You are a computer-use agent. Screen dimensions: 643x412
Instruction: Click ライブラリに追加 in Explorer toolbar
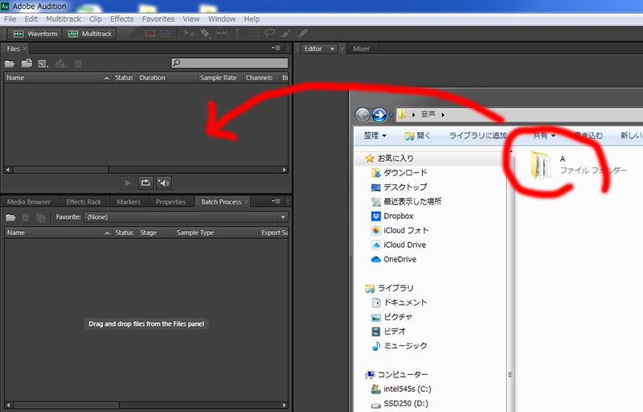point(478,135)
